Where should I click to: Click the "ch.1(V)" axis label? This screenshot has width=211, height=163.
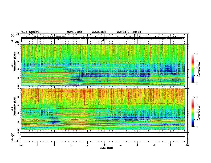click(13, 38)
